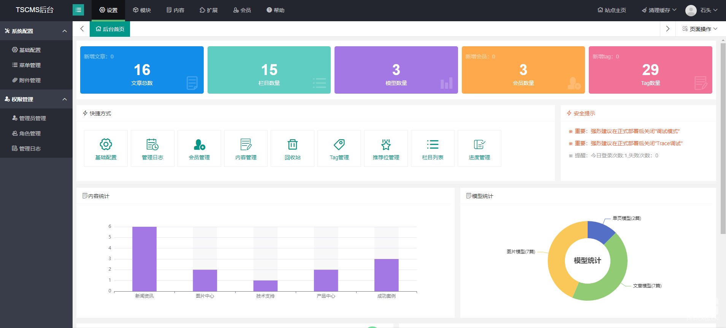The width and height of the screenshot is (726, 328).
Task: Switch to the 模块 top menu
Action: (x=142, y=10)
